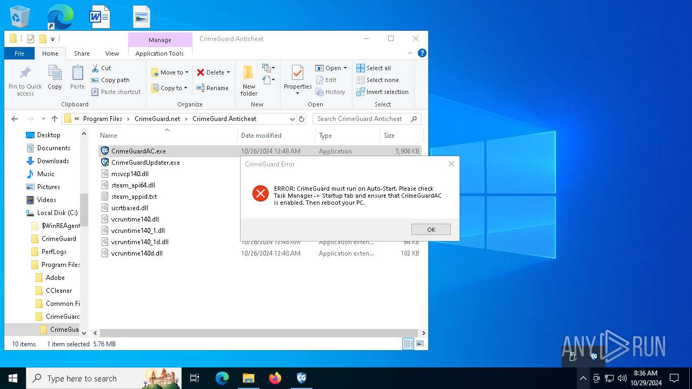Open the Move to dropdown
Image resolution: width=692 pixels, height=389 pixels.
[x=170, y=72]
